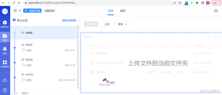Click the 文件名称 sort arrow
Screen dimensions: 222x95
point(101,46)
